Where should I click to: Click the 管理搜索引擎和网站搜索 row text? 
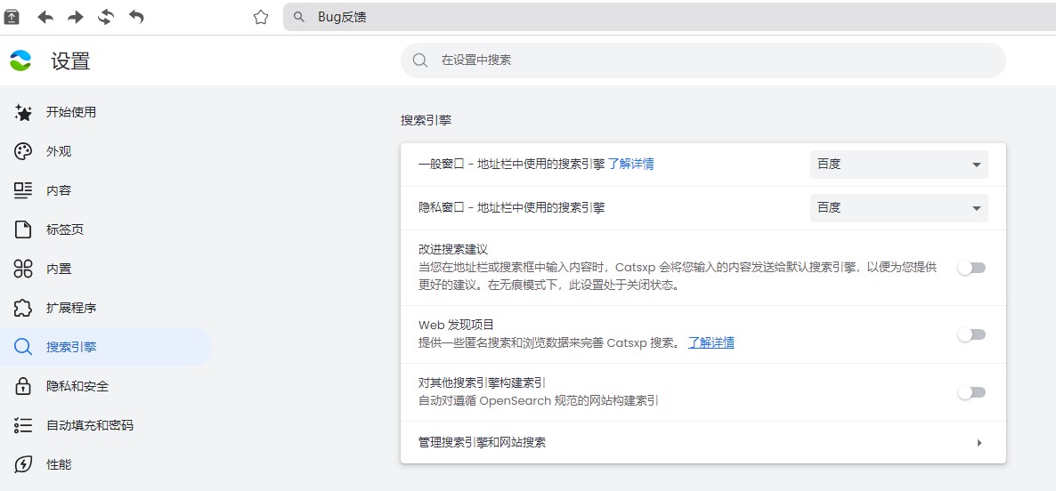(483, 443)
